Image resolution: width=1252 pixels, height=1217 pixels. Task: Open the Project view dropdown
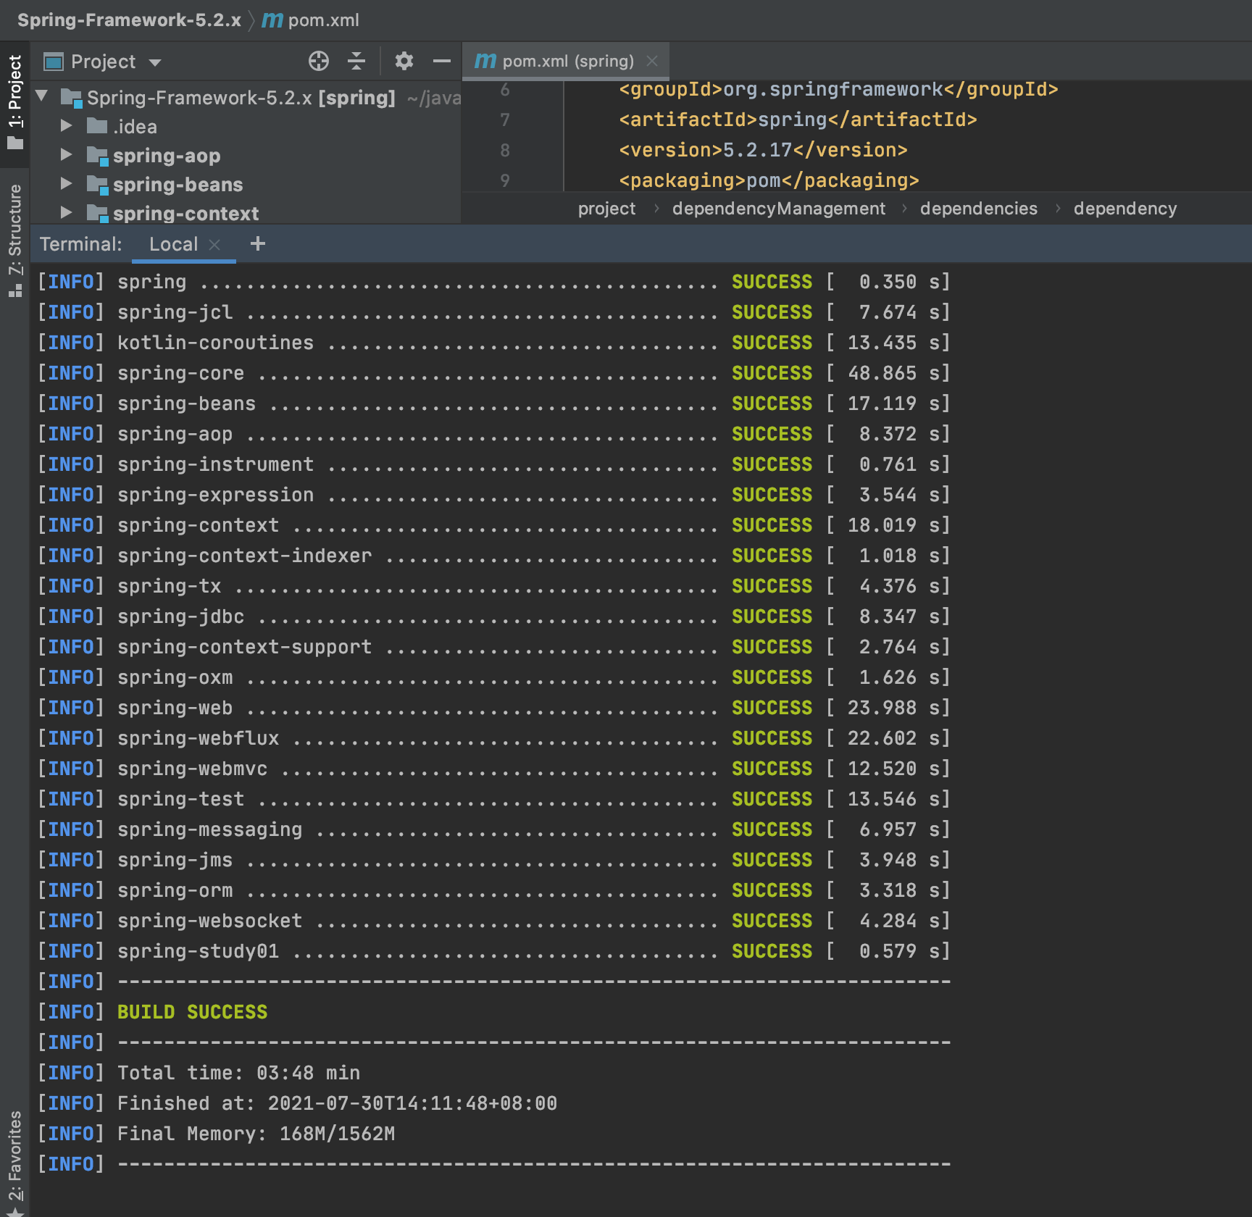tap(155, 62)
